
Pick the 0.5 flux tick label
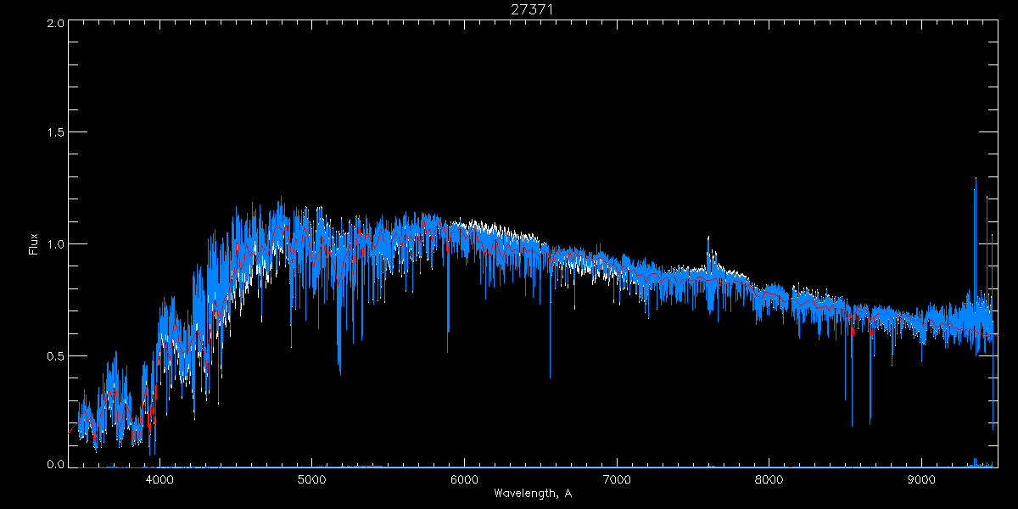54,355
